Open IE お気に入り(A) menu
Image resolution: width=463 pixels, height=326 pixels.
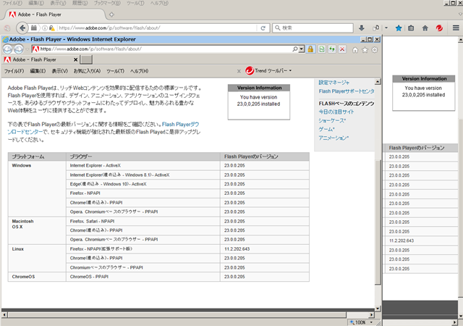point(87,71)
